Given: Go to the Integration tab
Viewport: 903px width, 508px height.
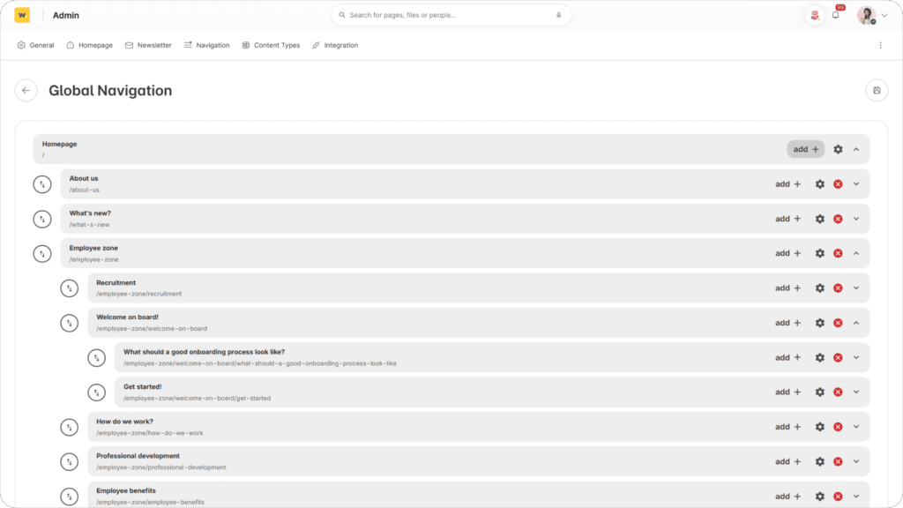Looking at the screenshot, I should [x=335, y=45].
